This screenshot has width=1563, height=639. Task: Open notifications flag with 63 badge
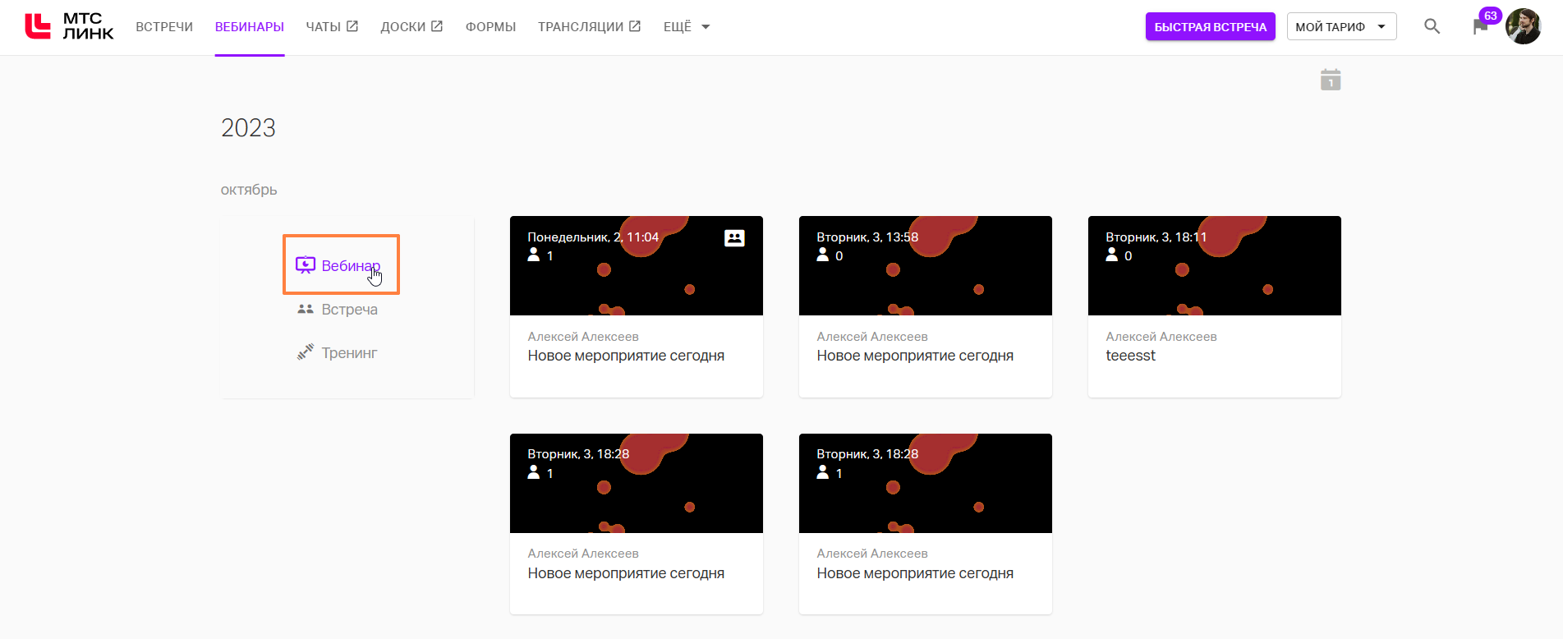pyautogui.click(x=1480, y=26)
